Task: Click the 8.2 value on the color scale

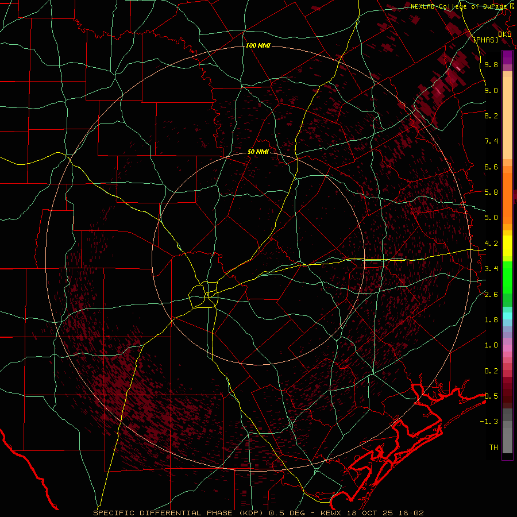Action: pyautogui.click(x=491, y=115)
